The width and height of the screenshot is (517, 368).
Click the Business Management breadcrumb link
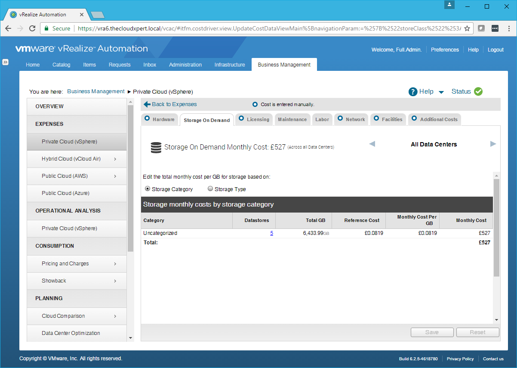[96, 91]
